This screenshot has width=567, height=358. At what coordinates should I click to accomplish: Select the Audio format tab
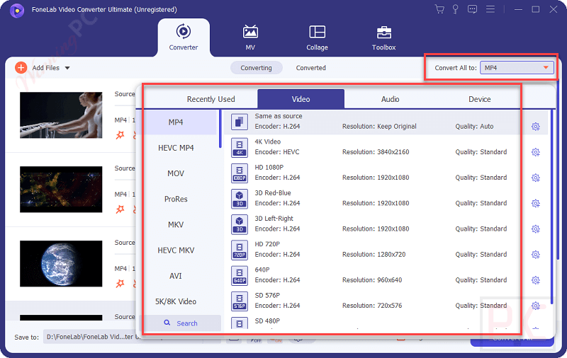(391, 99)
